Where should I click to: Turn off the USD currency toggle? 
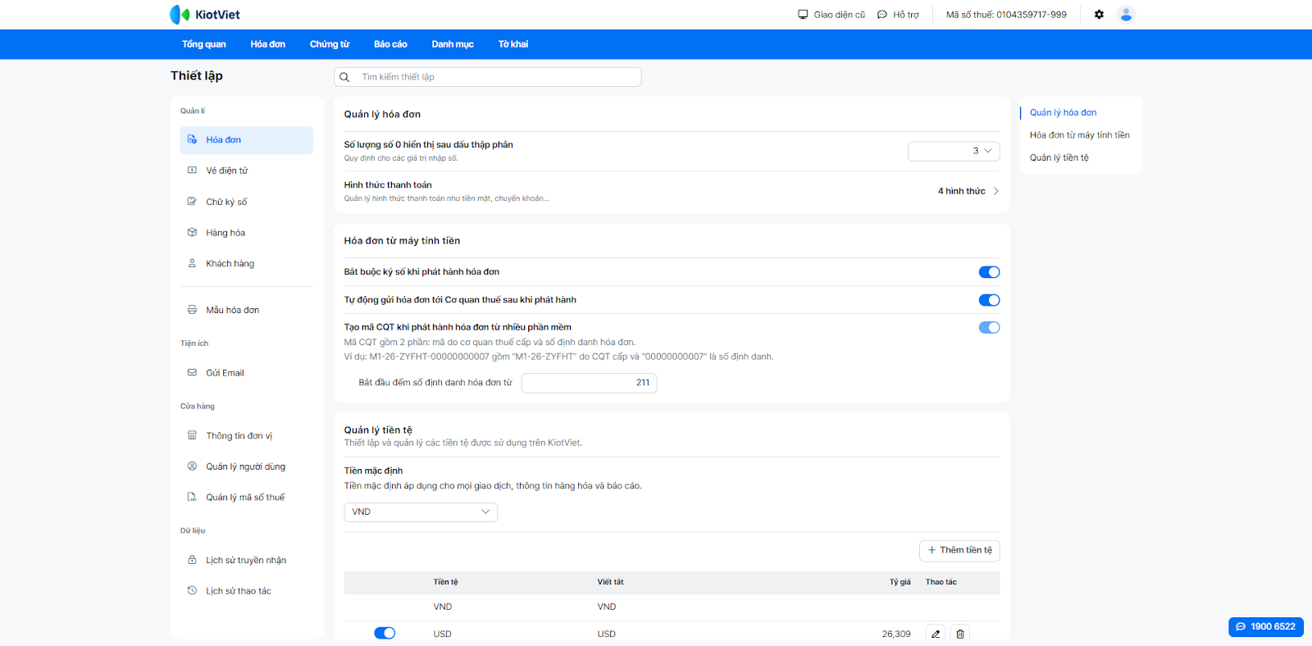click(x=385, y=633)
